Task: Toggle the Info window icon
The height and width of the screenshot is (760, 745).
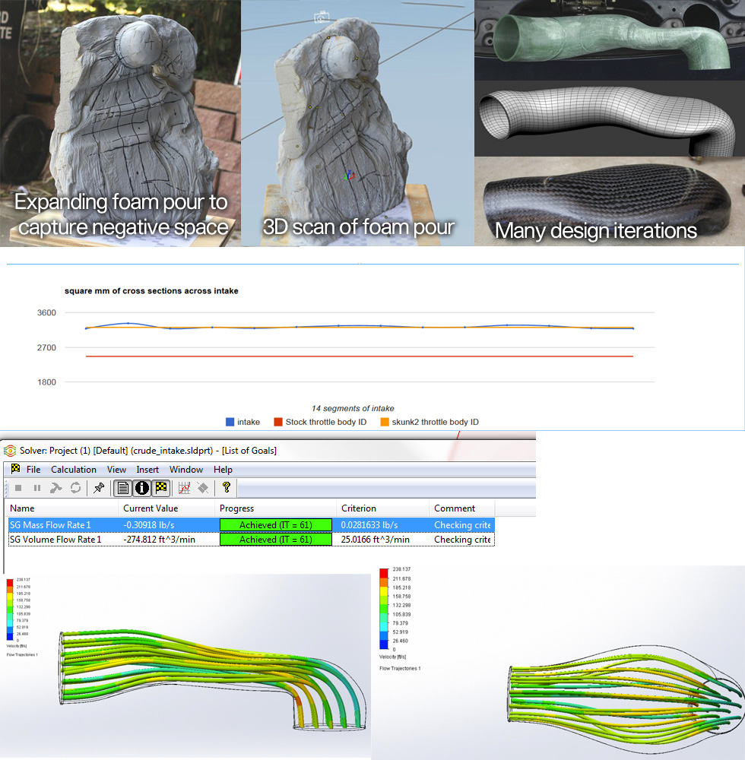Action: coord(142,488)
